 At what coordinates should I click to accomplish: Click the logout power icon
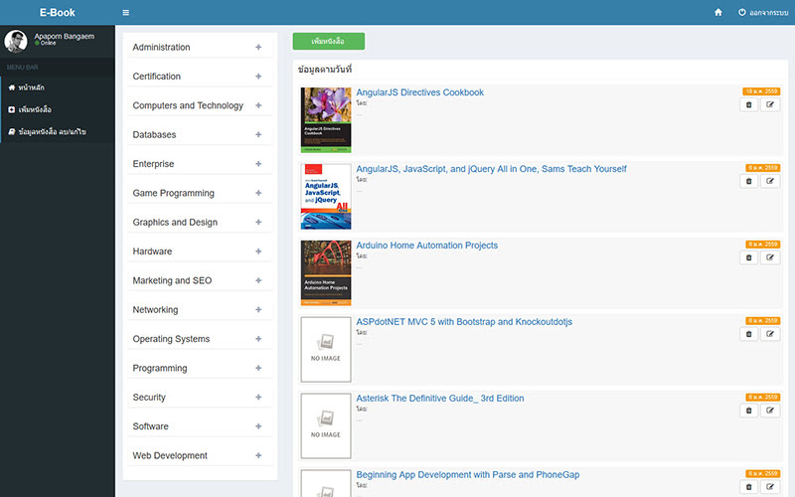point(741,12)
